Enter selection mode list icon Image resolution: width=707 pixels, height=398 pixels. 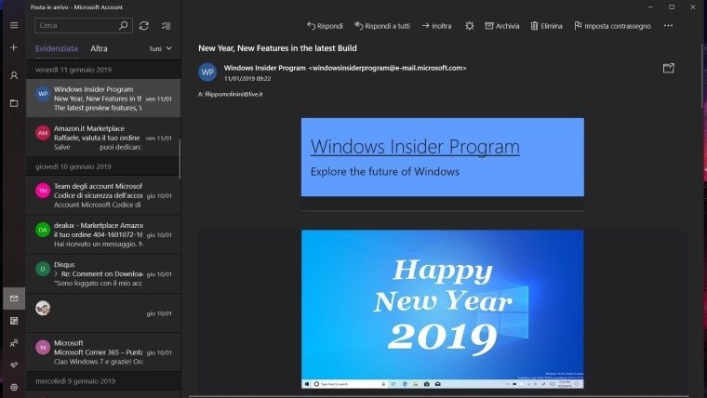(166, 26)
